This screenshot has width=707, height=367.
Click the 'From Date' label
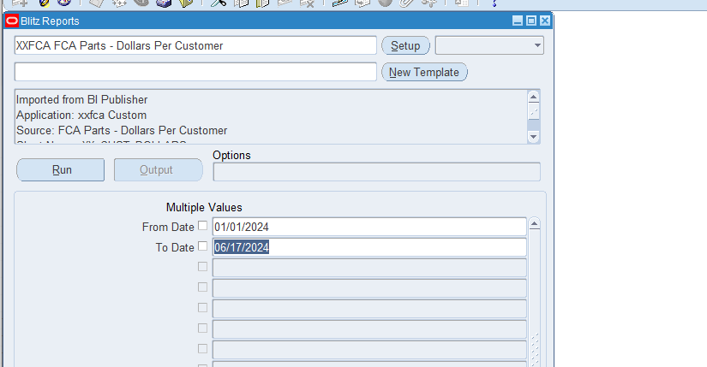tap(168, 227)
